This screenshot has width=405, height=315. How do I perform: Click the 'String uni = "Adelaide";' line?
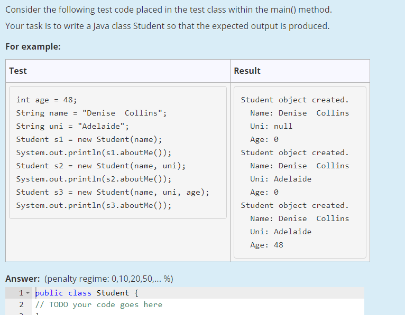[72, 126]
